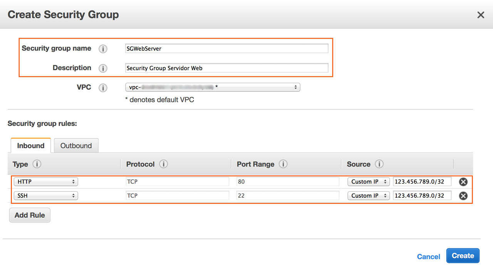Click info icon beside Security group name

click(103, 49)
